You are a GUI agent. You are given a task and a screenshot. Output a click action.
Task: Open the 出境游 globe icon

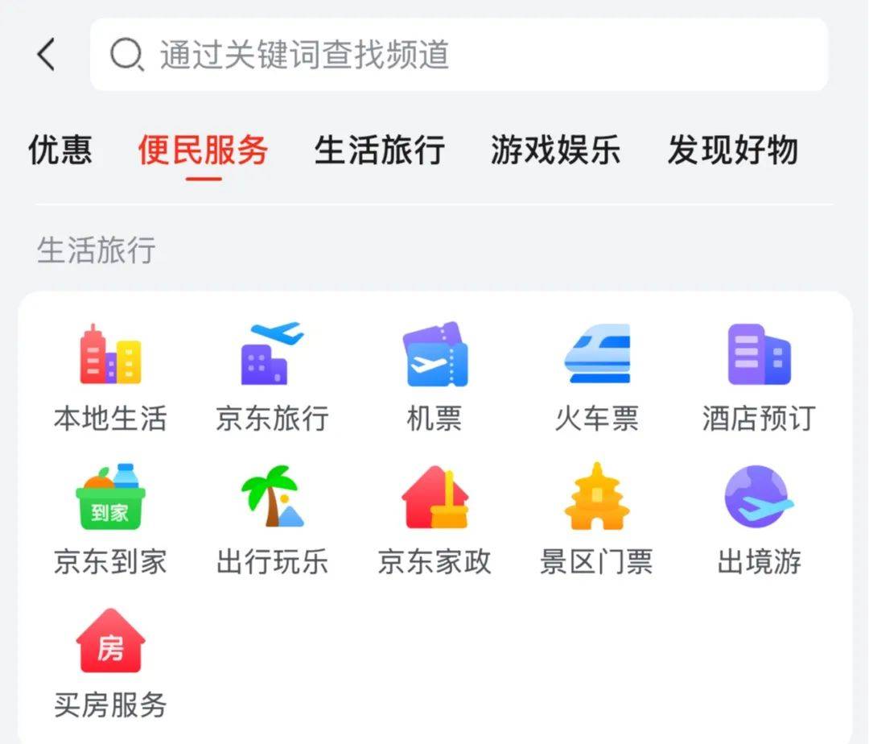point(760,497)
